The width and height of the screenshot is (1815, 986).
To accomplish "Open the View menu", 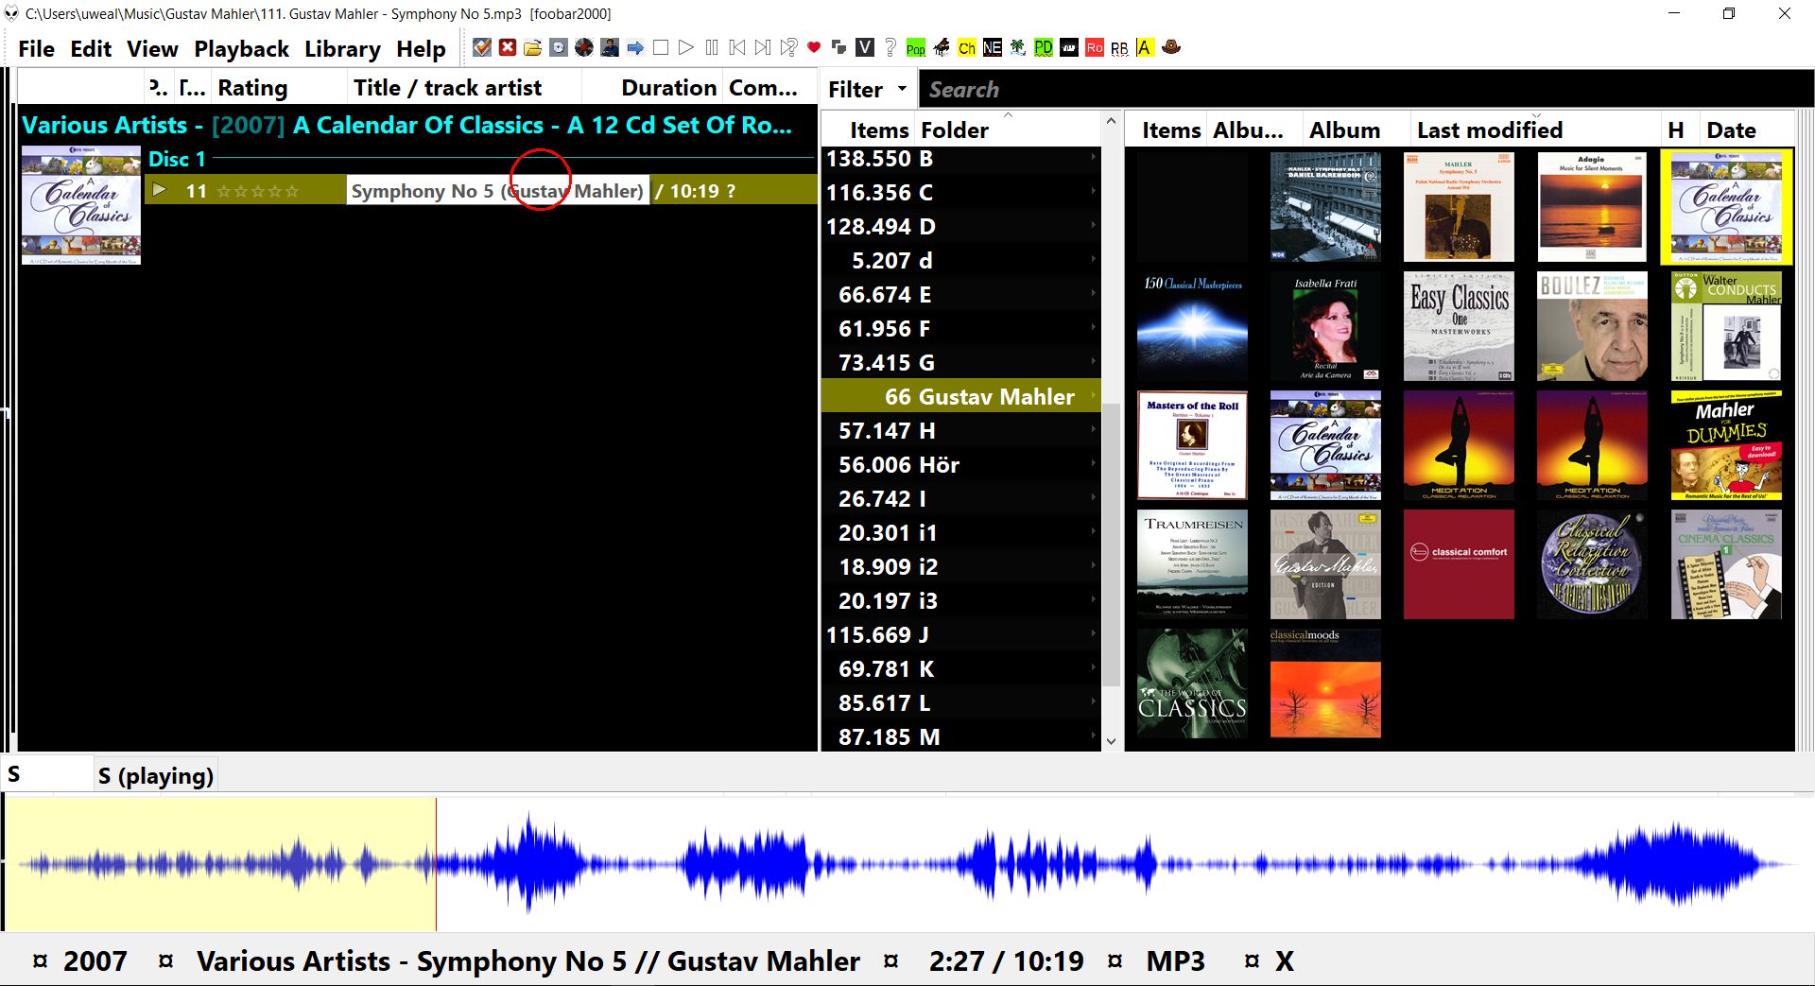I will (152, 49).
